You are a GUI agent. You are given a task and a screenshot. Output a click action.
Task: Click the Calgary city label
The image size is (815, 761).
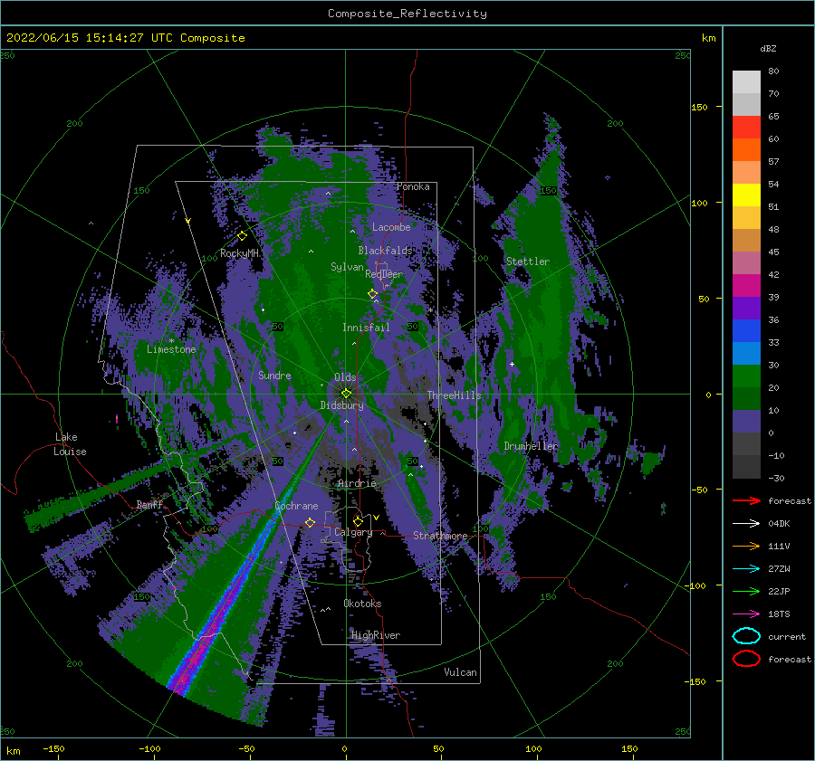353,532
